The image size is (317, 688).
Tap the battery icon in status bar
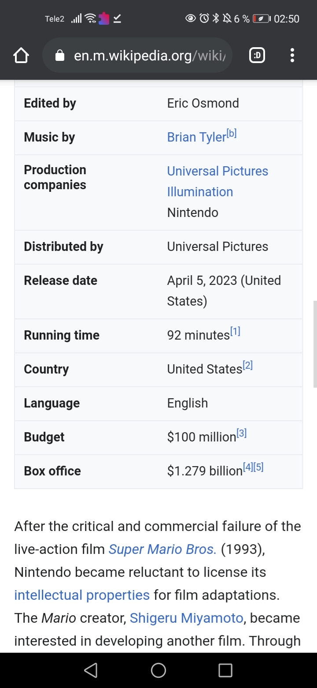pos(261,19)
